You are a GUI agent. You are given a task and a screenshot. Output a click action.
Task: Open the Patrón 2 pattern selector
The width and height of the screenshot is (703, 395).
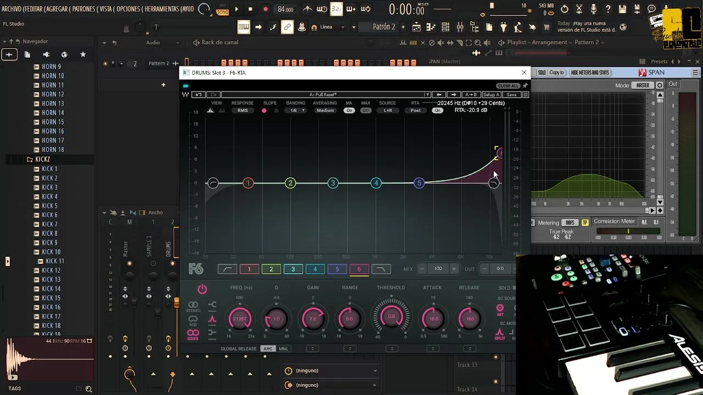click(384, 27)
